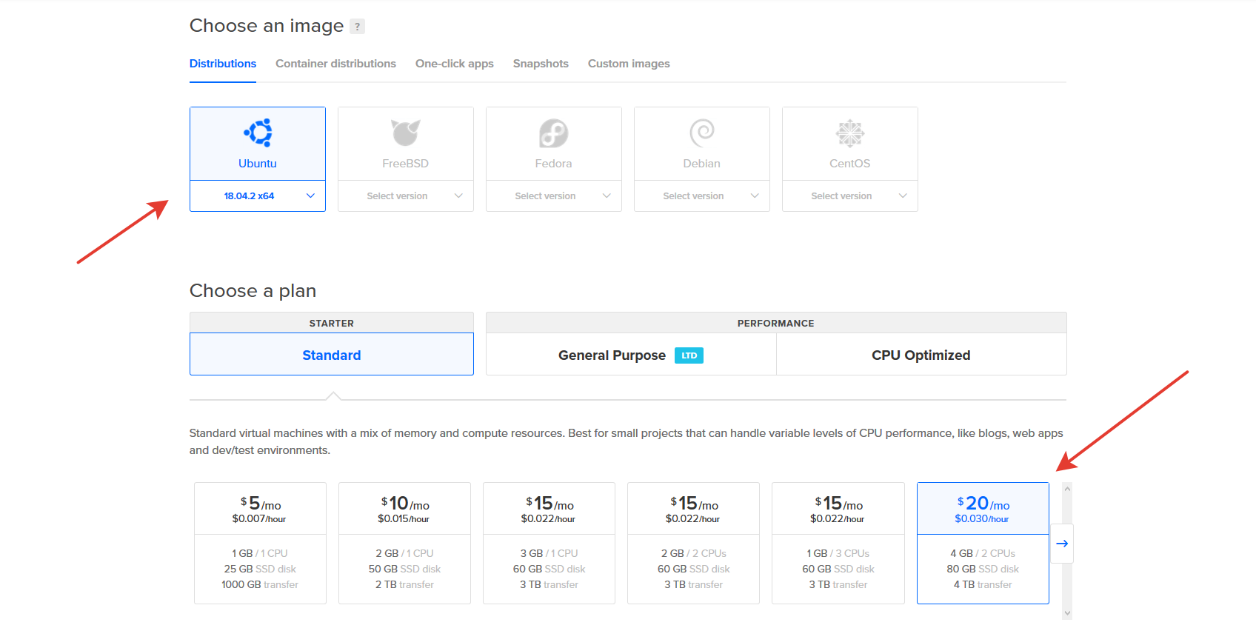This screenshot has width=1256, height=628.
Task: Open the help question mark beside Choose an image
Action: pyautogui.click(x=357, y=27)
